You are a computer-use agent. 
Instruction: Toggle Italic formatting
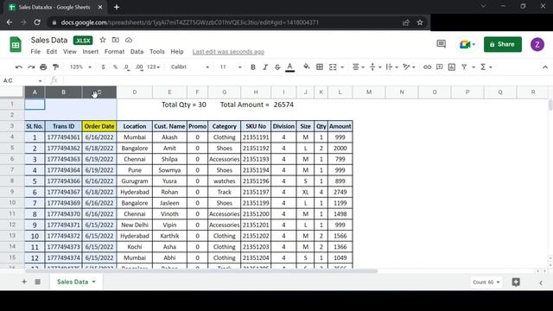click(265, 67)
